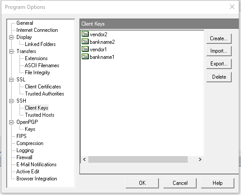241x195 pixels.
Task: Select the bankname1 client key name
Action: (x=102, y=57)
